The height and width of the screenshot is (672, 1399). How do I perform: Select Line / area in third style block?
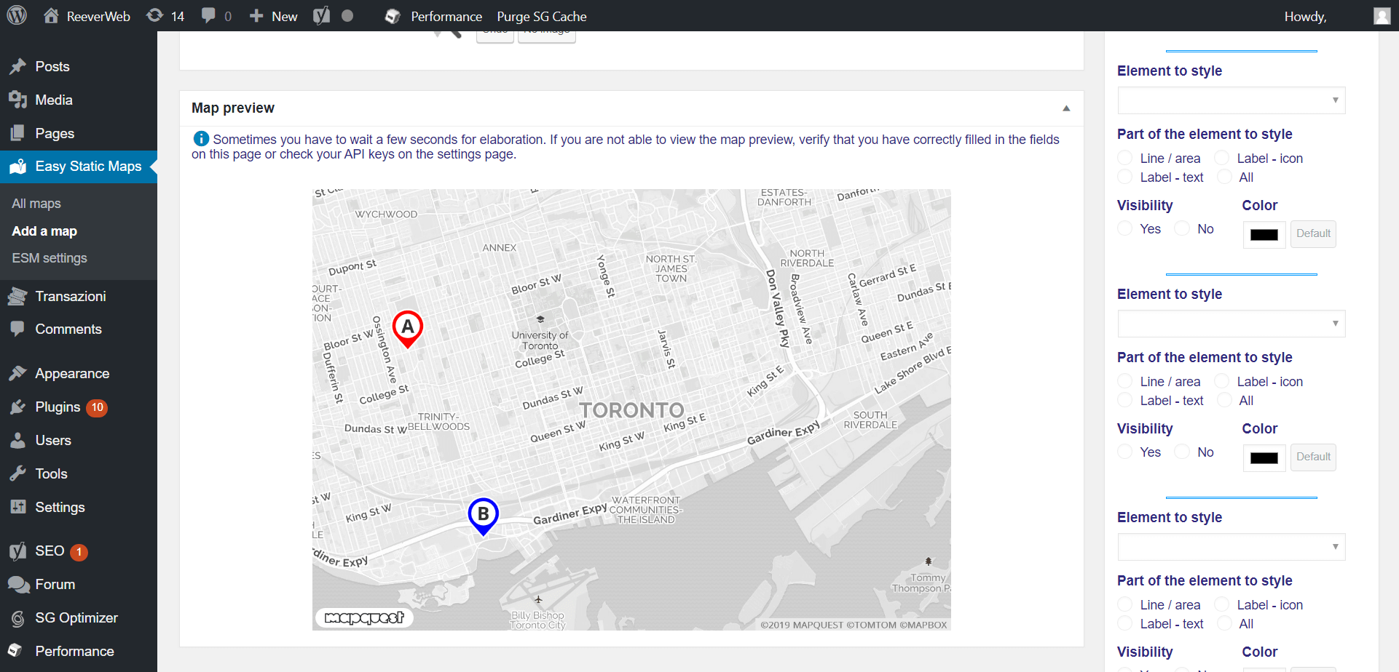[x=1125, y=604]
